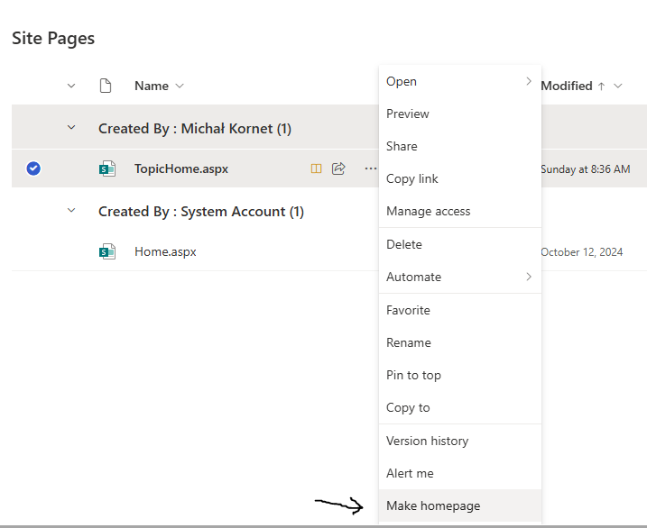Viewport: 647px width, 528px height.
Task: Choose Make homepage from context menu
Action: coord(433,505)
